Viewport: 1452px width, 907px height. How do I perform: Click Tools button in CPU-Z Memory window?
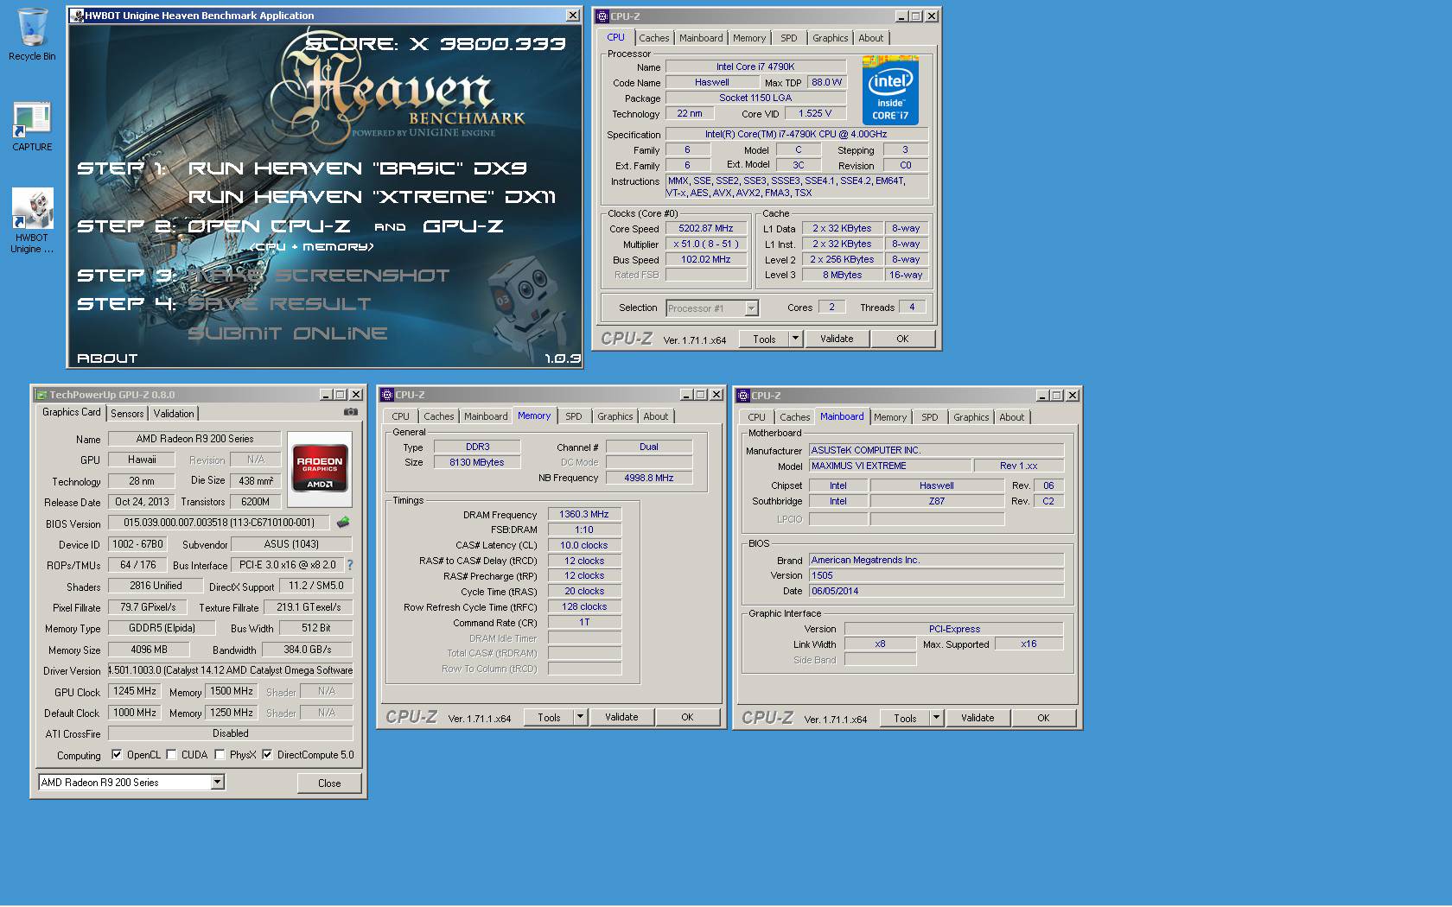point(549,717)
